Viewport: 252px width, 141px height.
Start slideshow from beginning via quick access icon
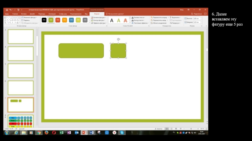tap(18, 10)
